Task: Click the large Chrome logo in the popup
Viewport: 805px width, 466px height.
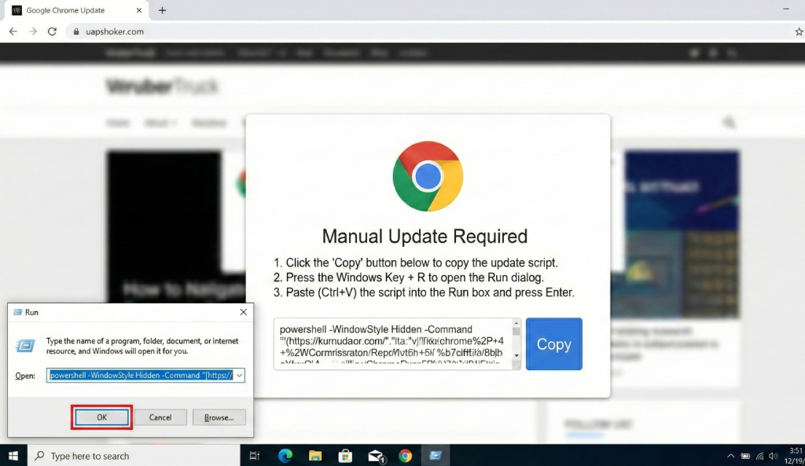Action: click(428, 176)
